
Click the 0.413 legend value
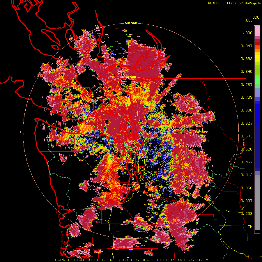(x=247, y=175)
